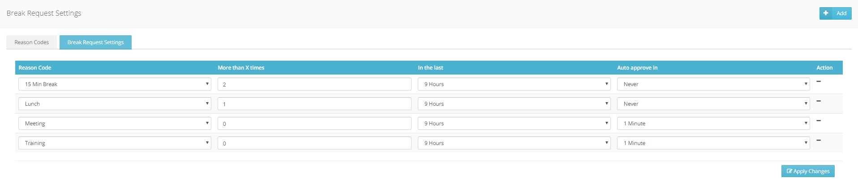Image resolution: width=858 pixels, height=182 pixels.
Task: Click the minus icon on Lunch row
Action: (x=819, y=101)
